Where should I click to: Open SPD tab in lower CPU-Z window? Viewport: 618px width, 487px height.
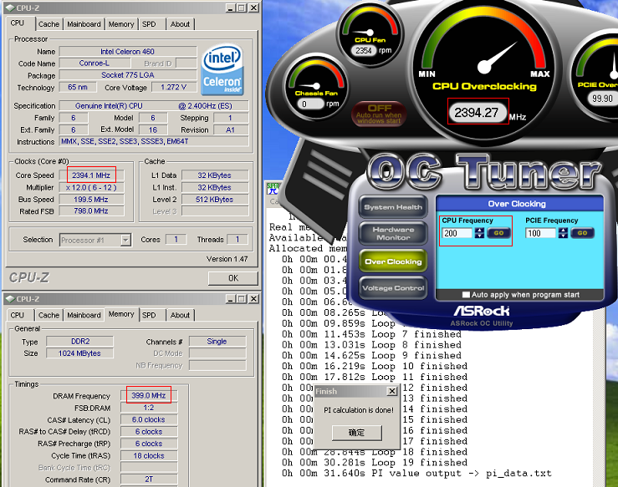click(x=149, y=315)
